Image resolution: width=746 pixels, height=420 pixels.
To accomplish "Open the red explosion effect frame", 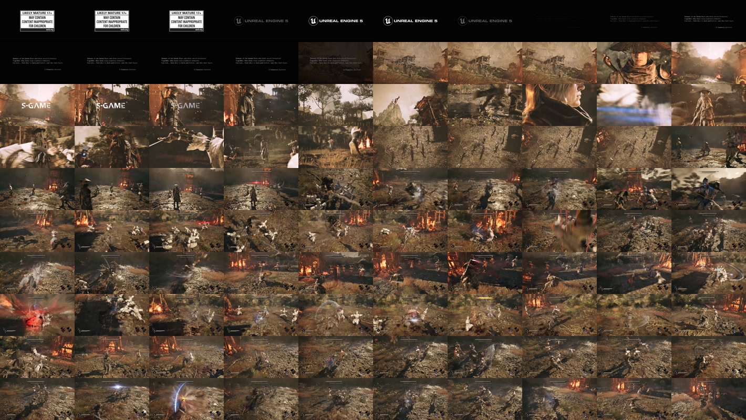I will tap(37, 315).
